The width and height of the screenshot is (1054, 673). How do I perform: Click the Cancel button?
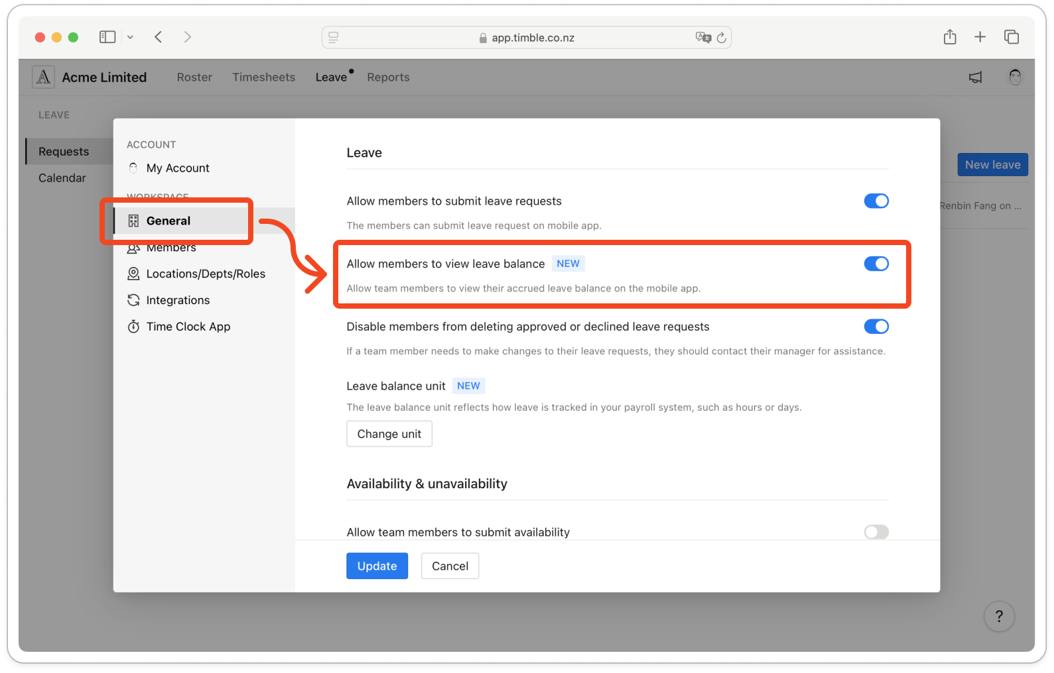(x=450, y=566)
